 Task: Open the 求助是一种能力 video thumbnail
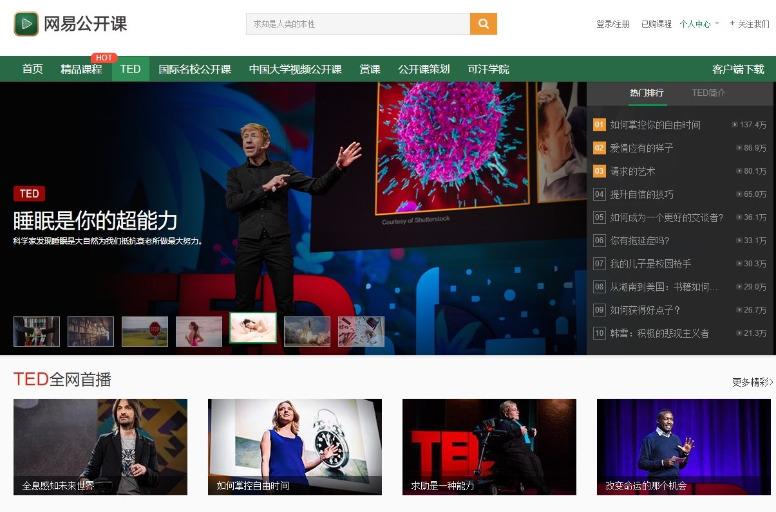point(489,446)
